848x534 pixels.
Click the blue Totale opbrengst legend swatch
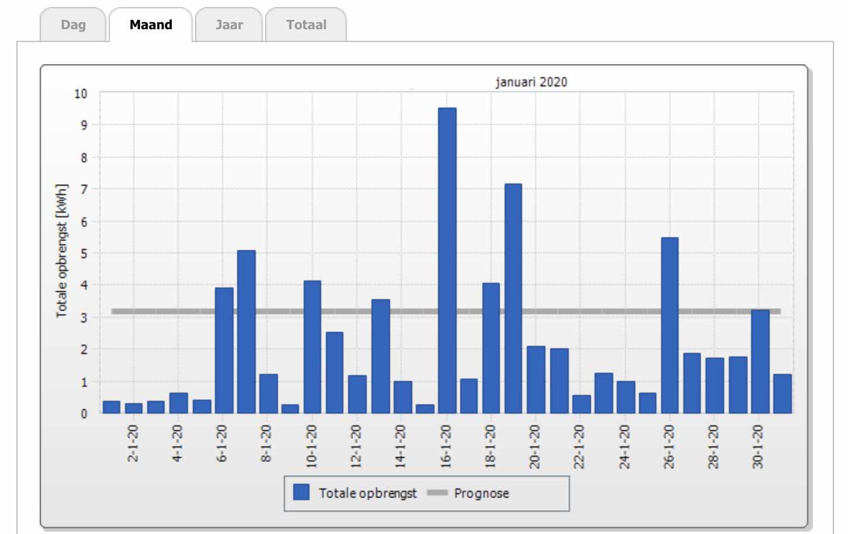301,493
